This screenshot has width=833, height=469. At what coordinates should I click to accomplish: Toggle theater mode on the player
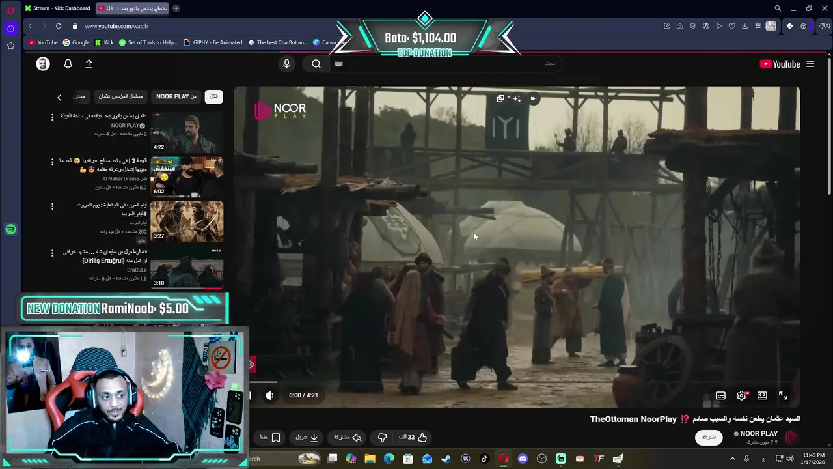click(762, 395)
